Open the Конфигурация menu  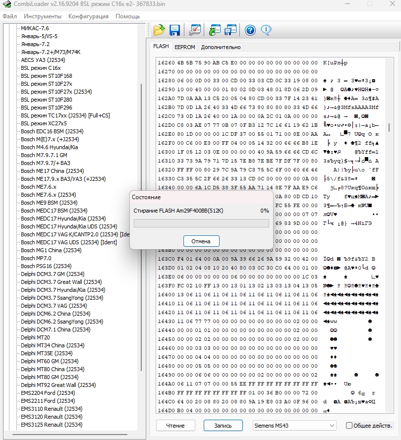point(88,16)
